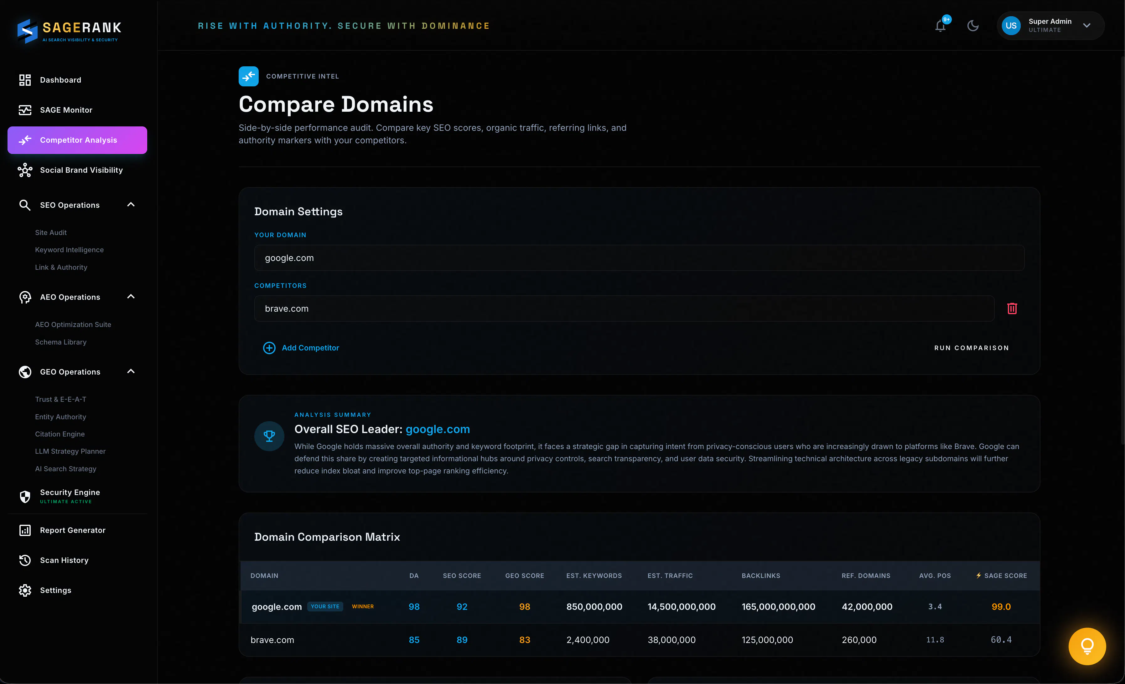Viewport: 1125px width, 684px height.
Task: Click the brave.com competitor input field
Action: (x=624, y=309)
